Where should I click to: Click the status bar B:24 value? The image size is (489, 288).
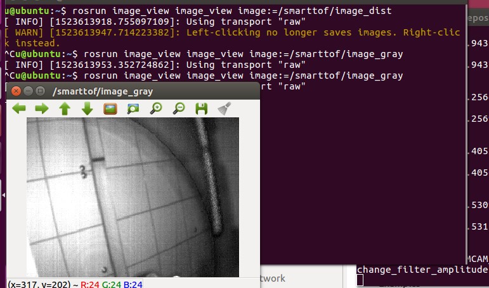(x=133, y=285)
